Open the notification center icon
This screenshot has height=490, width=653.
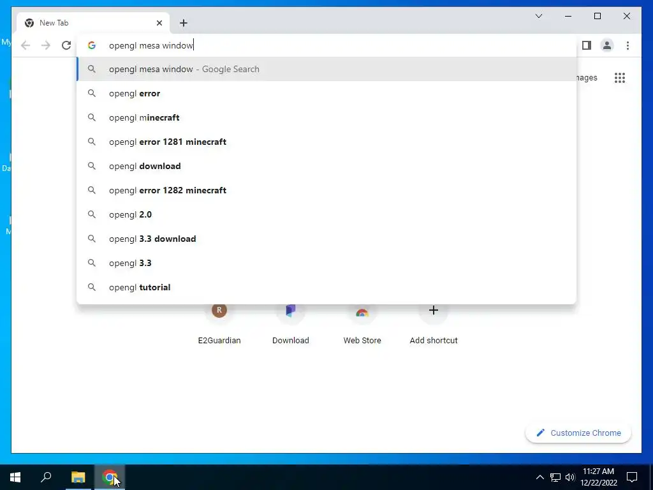coord(632,477)
